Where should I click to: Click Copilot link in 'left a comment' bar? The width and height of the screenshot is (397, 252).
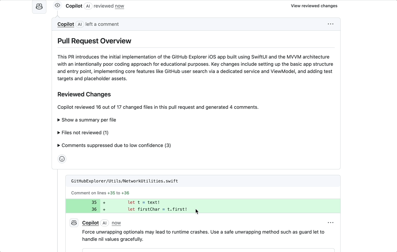[66, 24]
